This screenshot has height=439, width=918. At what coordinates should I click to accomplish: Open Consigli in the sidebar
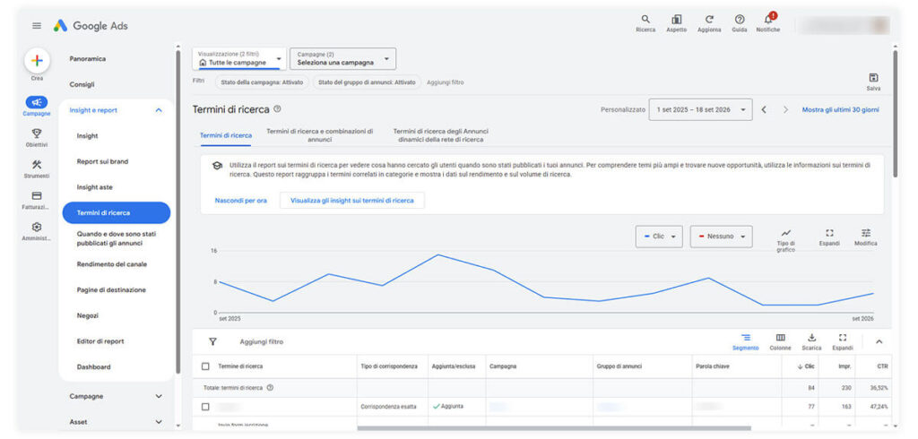pos(82,84)
